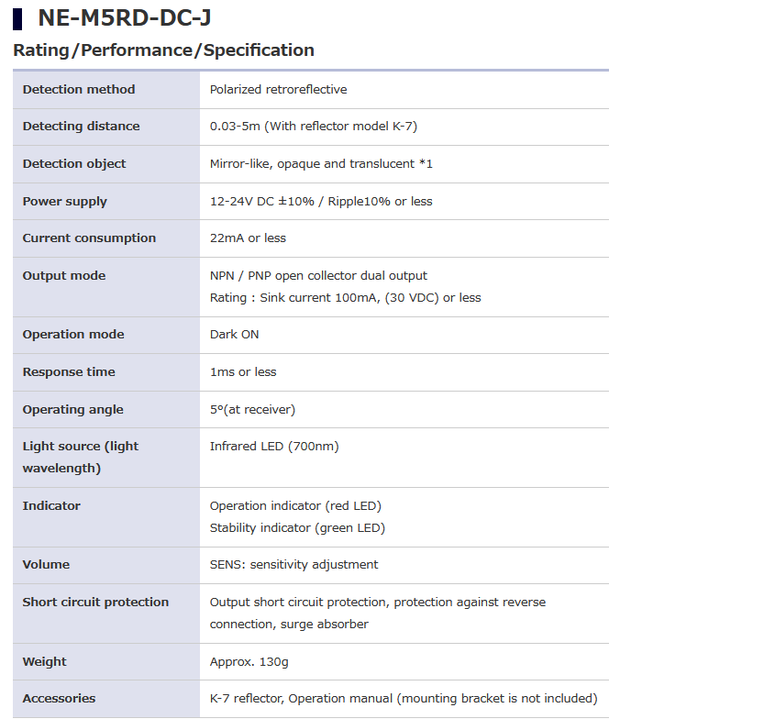Click the Detection method row label
The height and width of the screenshot is (719, 764).
click(x=79, y=89)
